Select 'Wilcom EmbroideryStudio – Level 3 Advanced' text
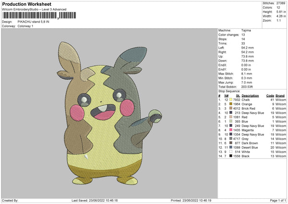 click(34, 10)
